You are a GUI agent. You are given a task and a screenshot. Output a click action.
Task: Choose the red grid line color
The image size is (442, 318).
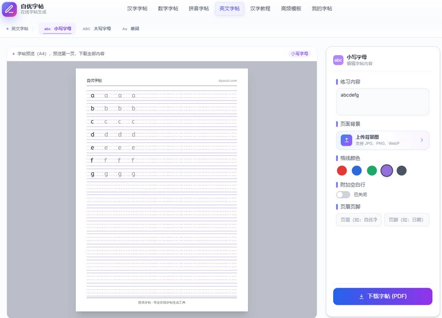[341, 171]
